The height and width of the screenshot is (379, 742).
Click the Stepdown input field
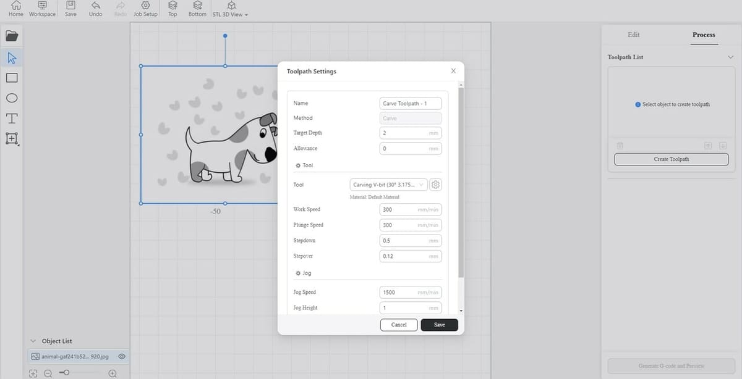click(x=411, y=241)
